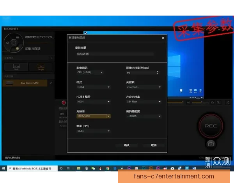Open the 分辨率 1920x1080 dropdown arrow
The height and width of the screenshot is (187, 234).
pos(108,116)
